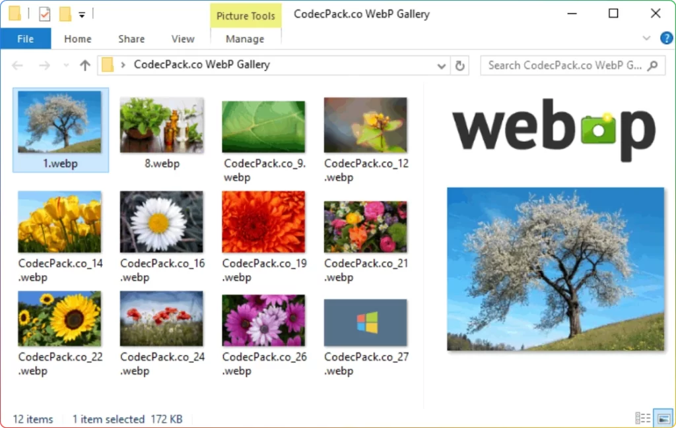
Task: Go up one folder level
Action: [x=85, y=65]
